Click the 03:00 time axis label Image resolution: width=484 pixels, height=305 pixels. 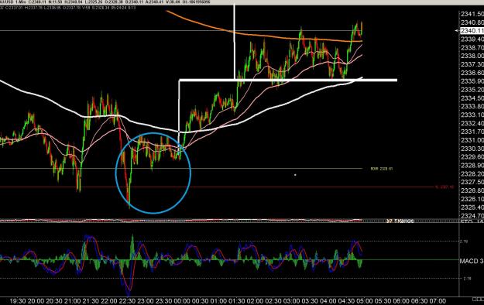tap(291, 300)
